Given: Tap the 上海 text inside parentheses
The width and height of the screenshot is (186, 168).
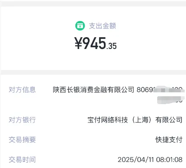Looking at the screenshot, I should pyautogui.click(x=141, y=120).
